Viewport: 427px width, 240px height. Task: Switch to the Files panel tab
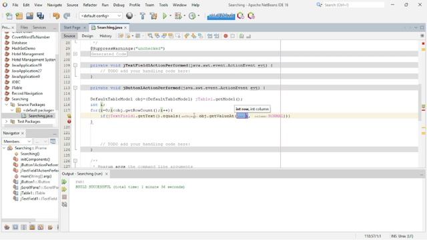pos(24,27)
